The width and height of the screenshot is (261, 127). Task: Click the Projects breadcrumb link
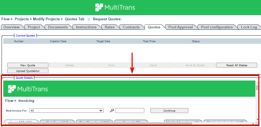22,19
